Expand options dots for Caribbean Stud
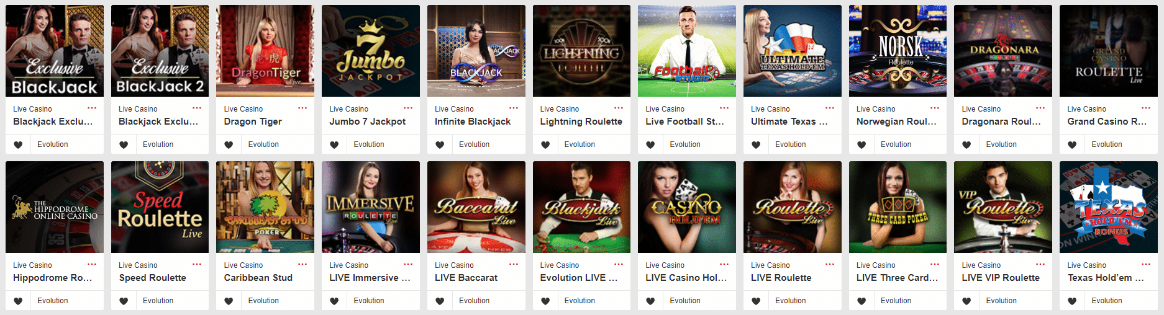Viewport: 1164px width, 315px height. tap(302, 264)
